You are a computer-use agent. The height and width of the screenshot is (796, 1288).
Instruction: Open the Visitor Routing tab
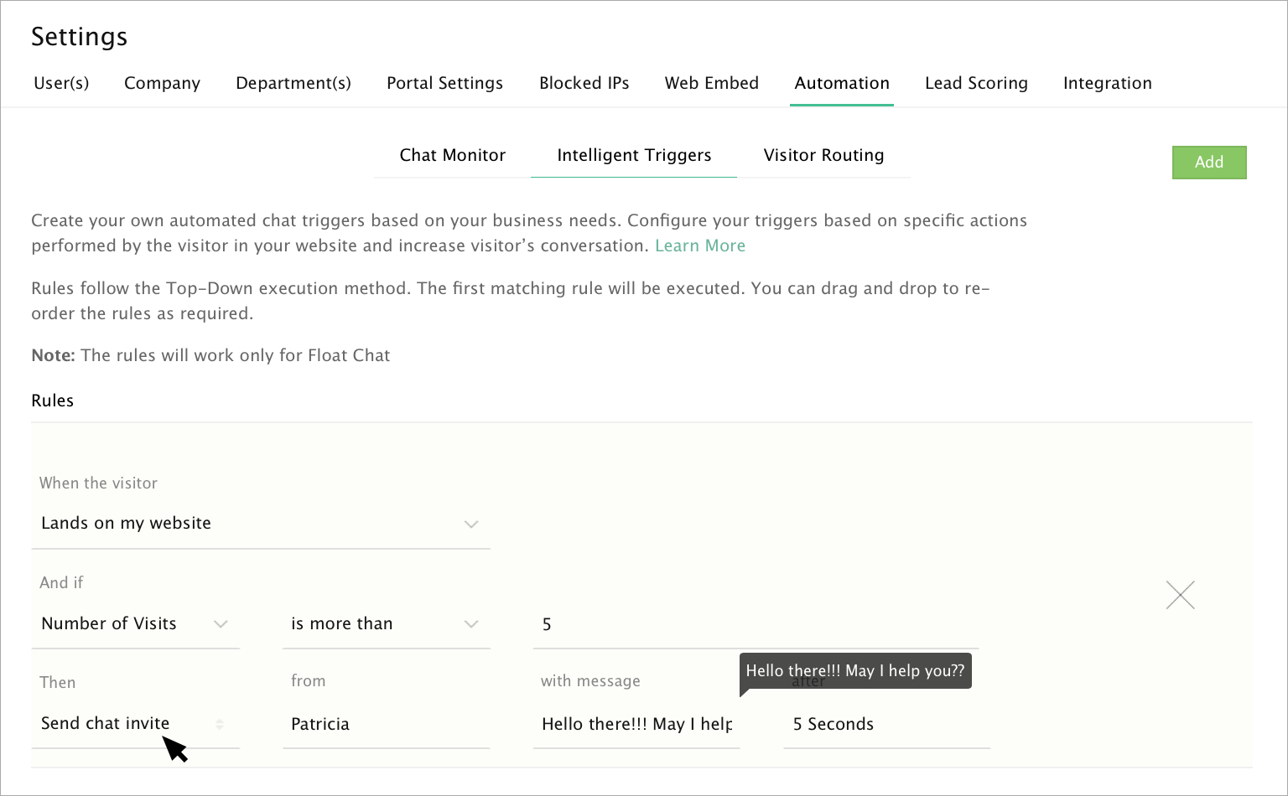(823, 155)
